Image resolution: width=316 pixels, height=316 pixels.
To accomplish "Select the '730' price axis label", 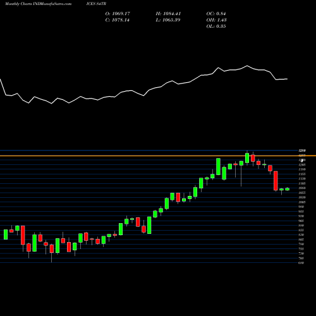I will point(301,253).
